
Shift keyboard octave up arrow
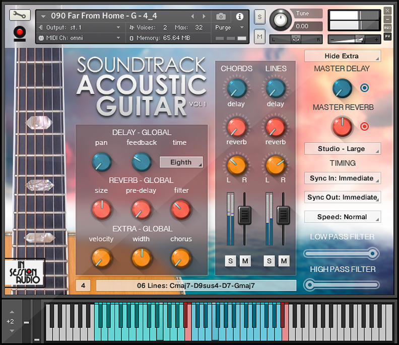pyautogui.click(x=12, y=312)
